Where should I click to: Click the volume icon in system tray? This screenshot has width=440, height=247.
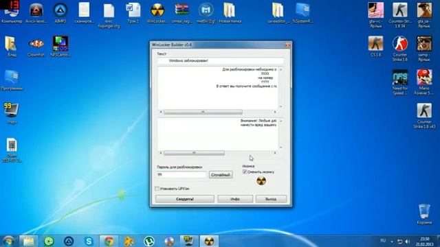pos(407,241)
